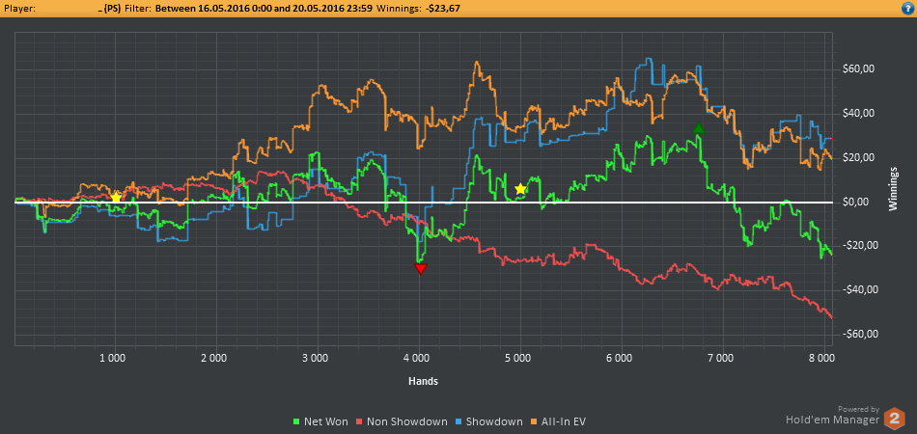Click the orange All-In EV legend swatch
This screenshot has height=434, width=917.
[535, 421]
